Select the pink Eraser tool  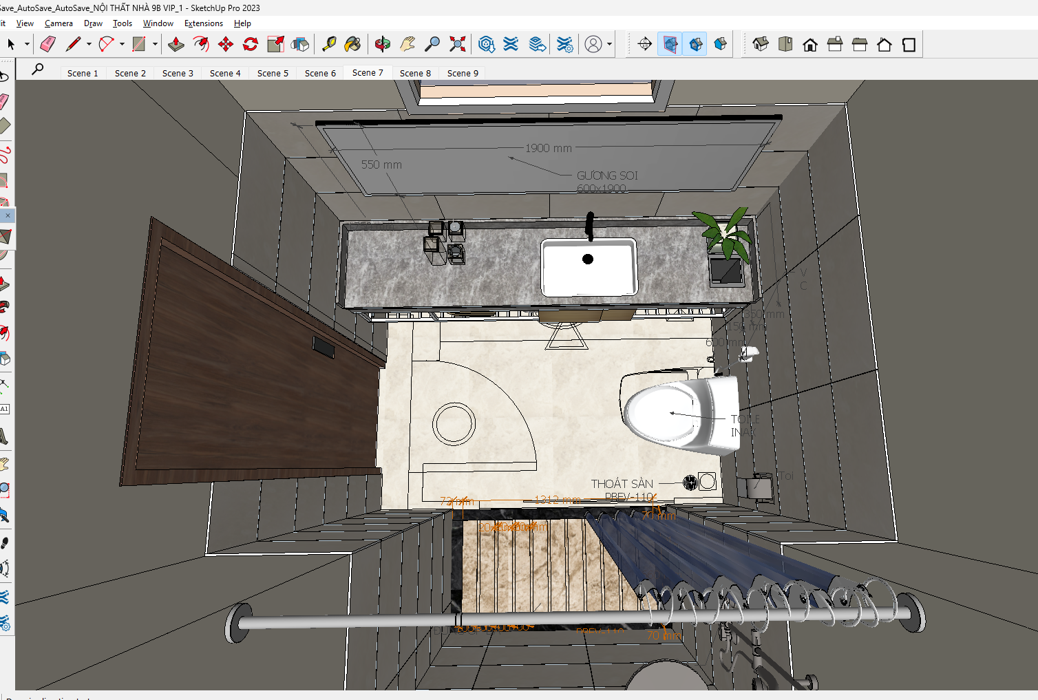(47, 44)
